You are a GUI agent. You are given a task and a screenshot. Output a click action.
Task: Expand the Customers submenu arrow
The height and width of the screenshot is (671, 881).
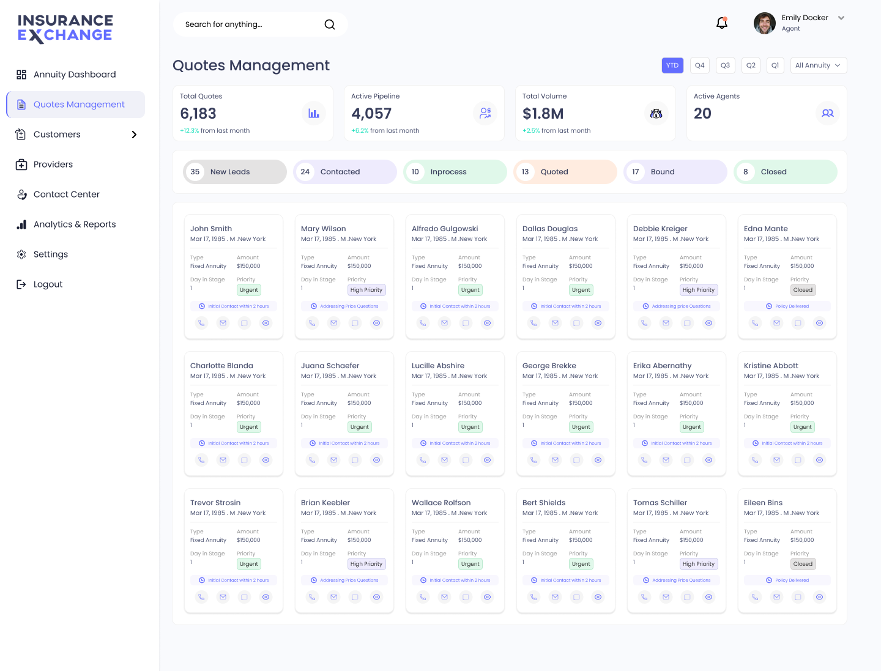134,135
